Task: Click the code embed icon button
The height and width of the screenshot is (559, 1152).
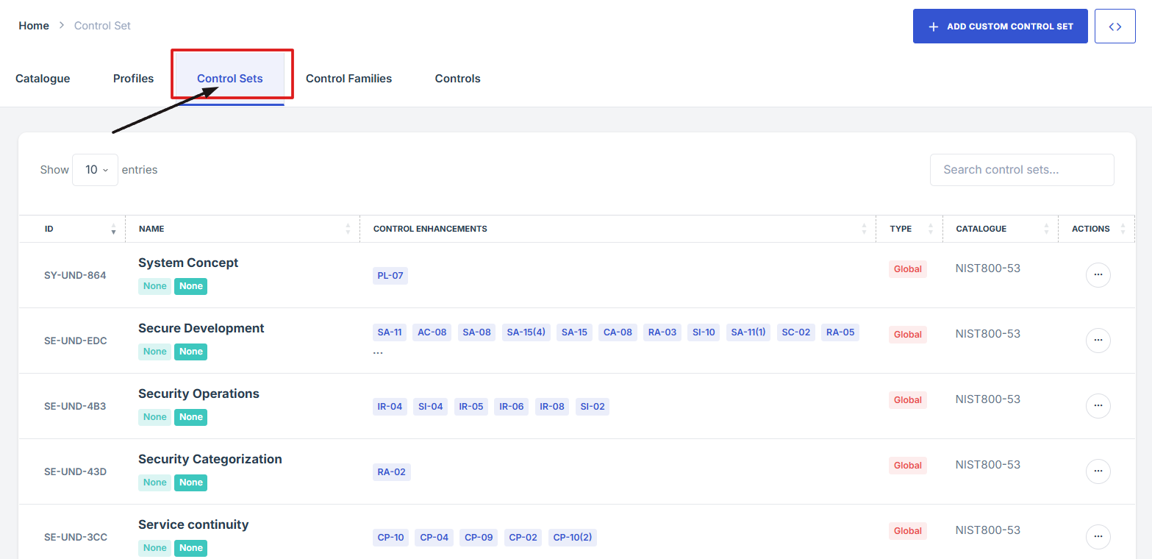Action: [x=1115, y=26]
